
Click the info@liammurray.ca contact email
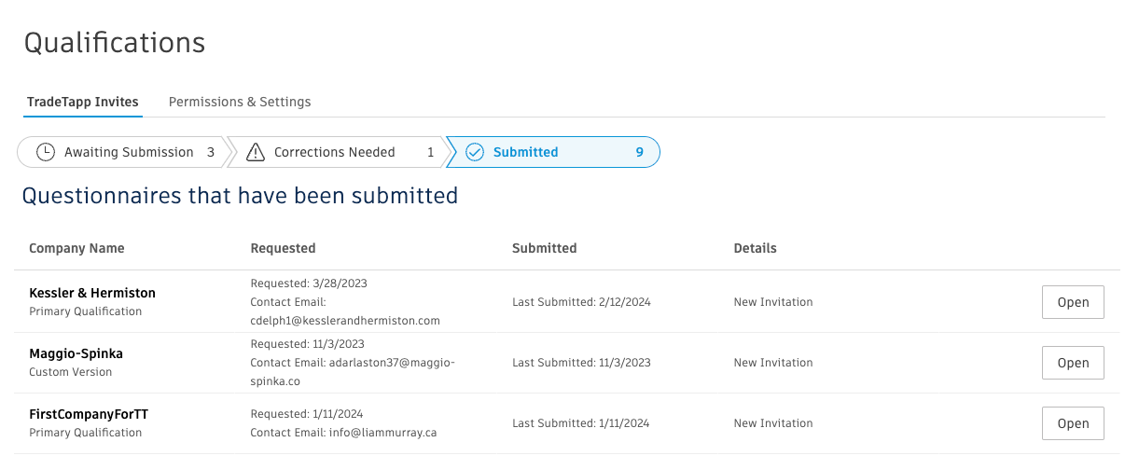click(383, 433)
